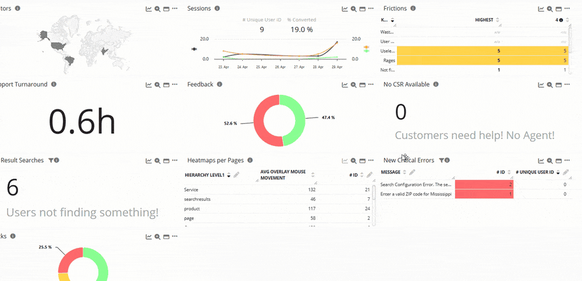582x281 pixels.
Task: Open the three-dot menu of Sessions widget
Action: tap(371, 9)
